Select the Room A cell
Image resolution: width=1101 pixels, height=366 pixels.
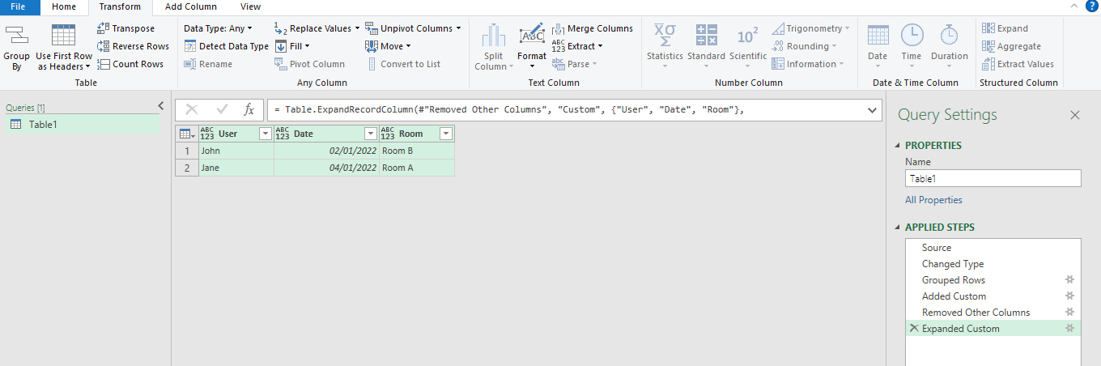417,168
